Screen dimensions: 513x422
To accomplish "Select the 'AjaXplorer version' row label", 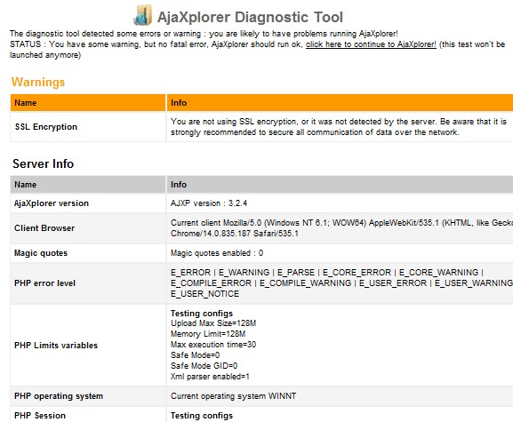I will (x=52, y=203).
